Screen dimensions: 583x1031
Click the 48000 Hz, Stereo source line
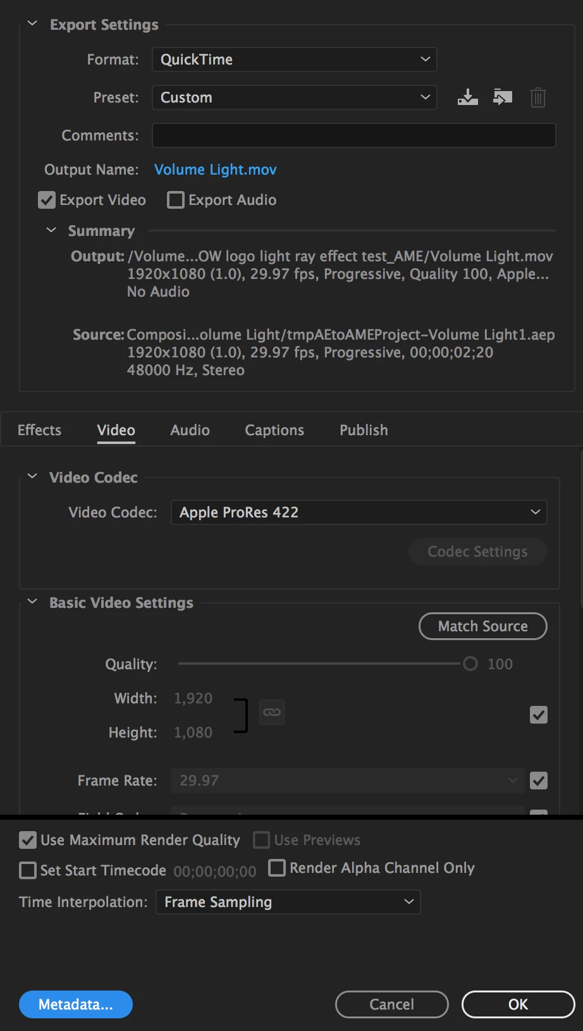[x=185, y=370]
